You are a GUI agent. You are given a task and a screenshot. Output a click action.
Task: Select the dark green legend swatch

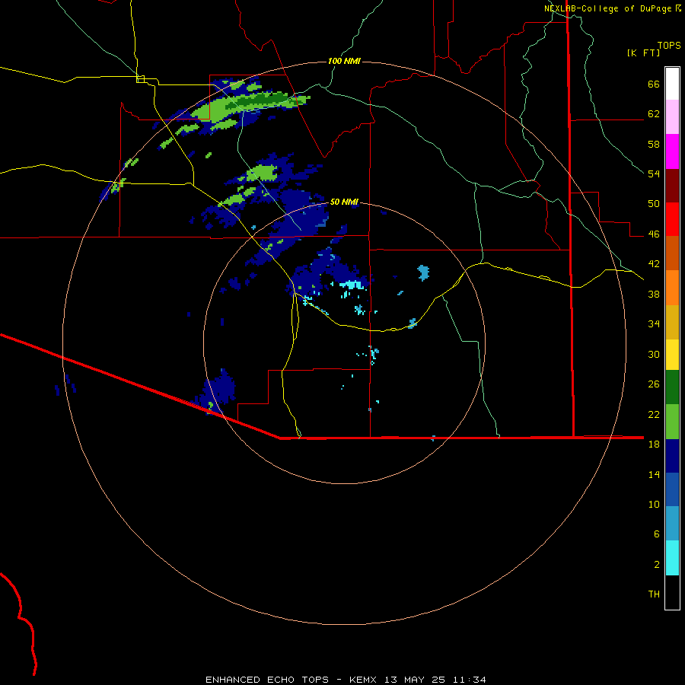pos(672,387)
